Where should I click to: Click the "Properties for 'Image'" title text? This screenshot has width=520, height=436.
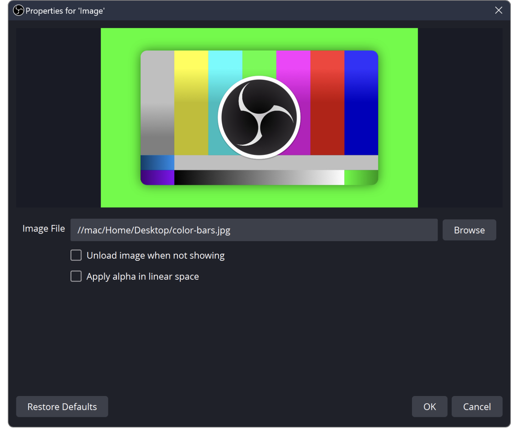point(65,11)
